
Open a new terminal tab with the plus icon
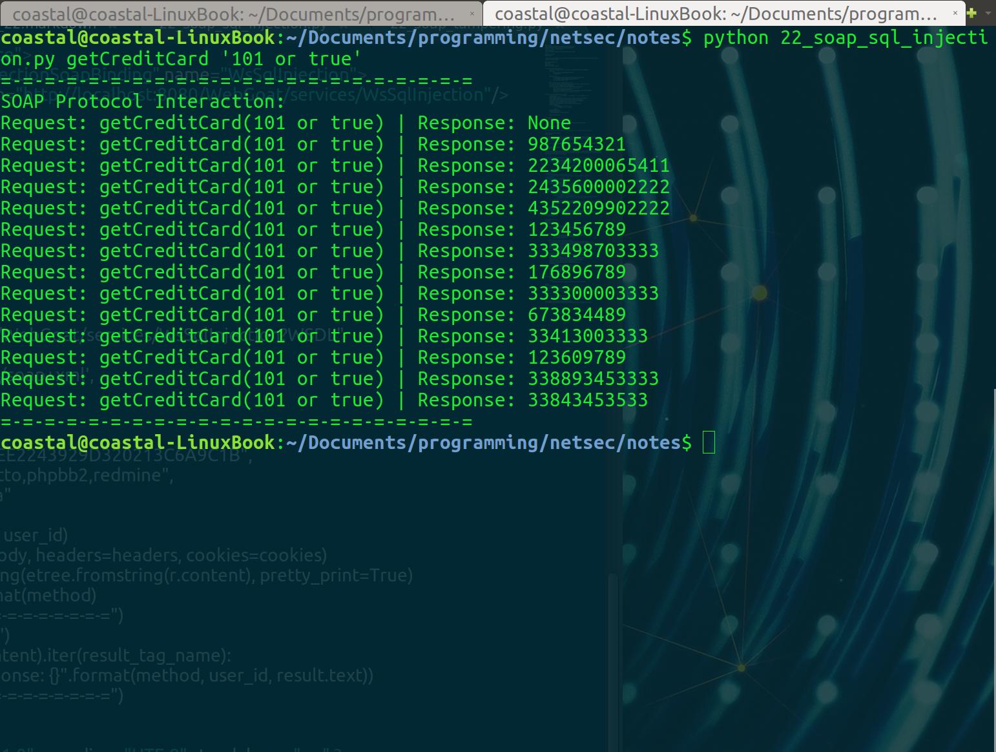(971, 13)
